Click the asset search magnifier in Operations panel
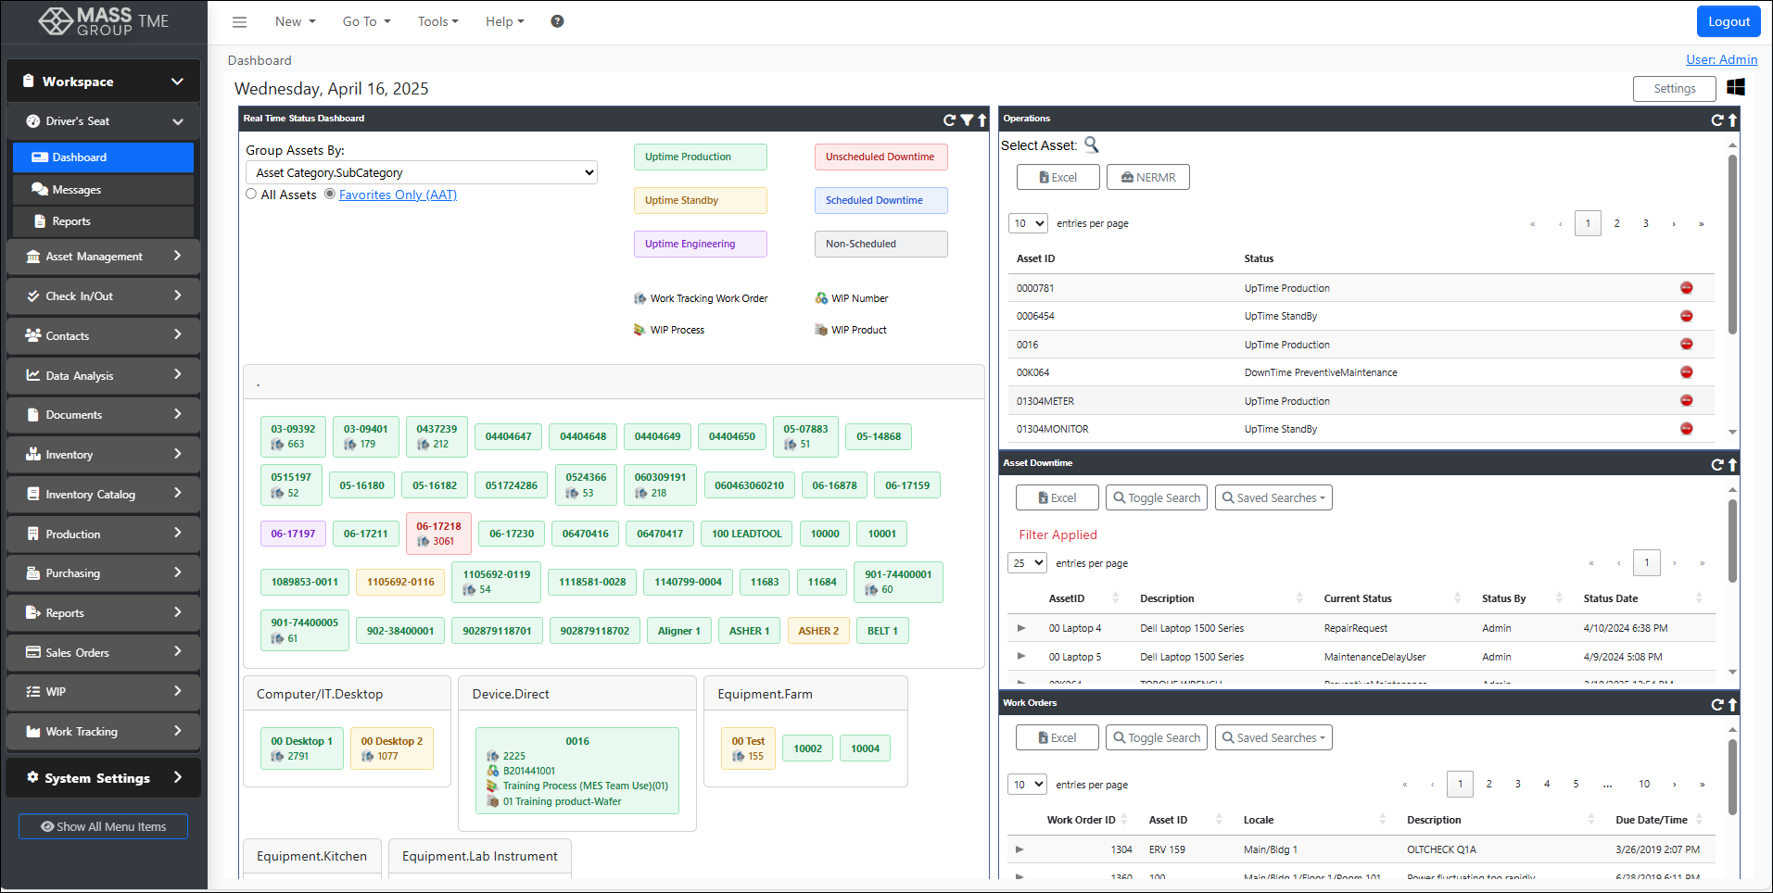This screenshot has height=893, width=1773. 1092,145
